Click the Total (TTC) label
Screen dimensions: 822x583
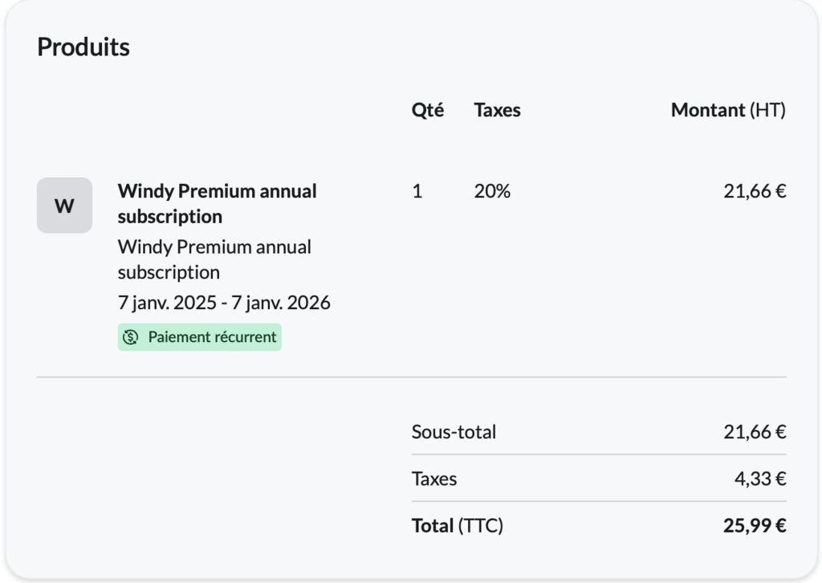(x=457, y=526)
